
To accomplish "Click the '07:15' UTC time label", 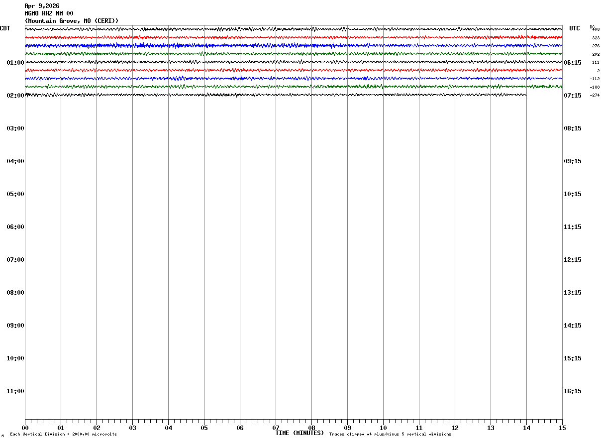I will (x=573, y=96).
